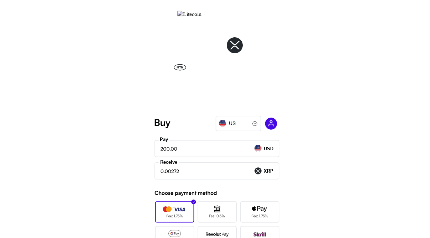Click the purple checkmark on selected card

click(x=193, y=202)
